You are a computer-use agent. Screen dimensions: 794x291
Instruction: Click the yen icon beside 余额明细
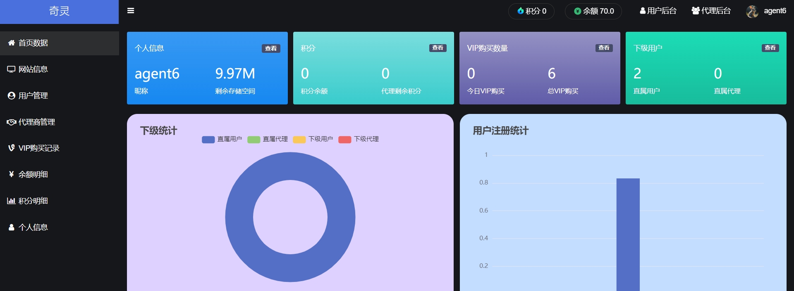point(12,174)
